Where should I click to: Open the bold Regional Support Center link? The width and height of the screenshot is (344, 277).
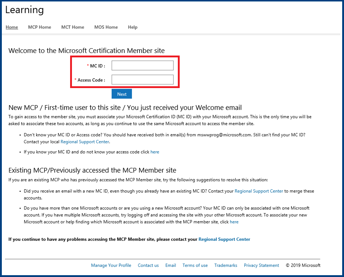pyautogui.click(x=224, y=239)
